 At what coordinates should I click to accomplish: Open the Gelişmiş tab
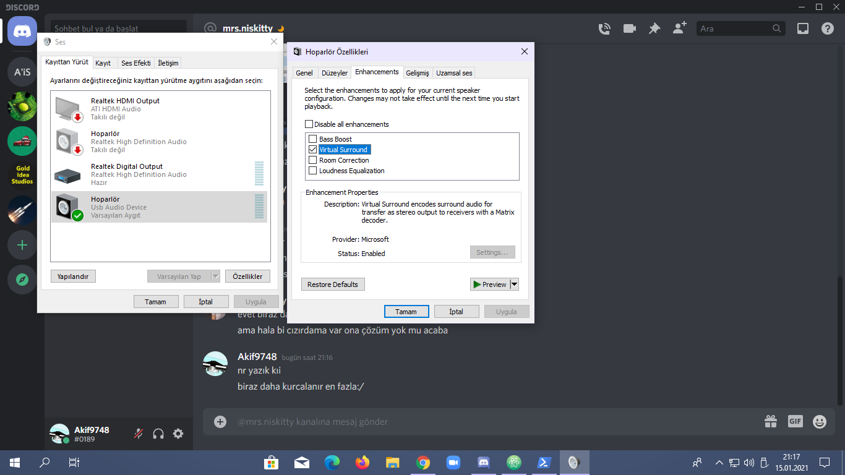418,73
